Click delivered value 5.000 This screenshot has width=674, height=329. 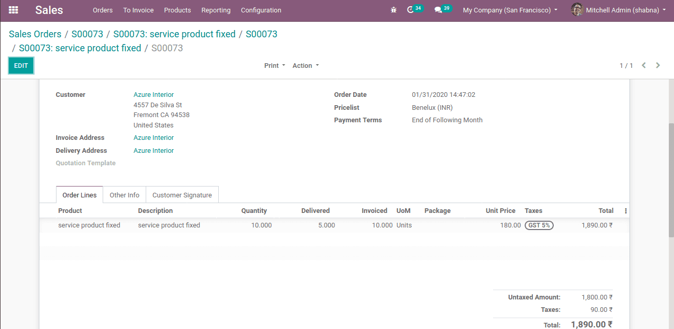[327, 225]
